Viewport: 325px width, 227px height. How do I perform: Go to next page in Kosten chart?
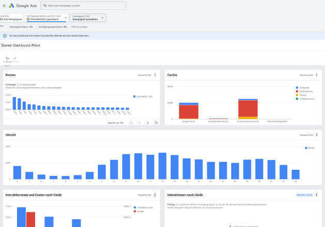[148, 123]
